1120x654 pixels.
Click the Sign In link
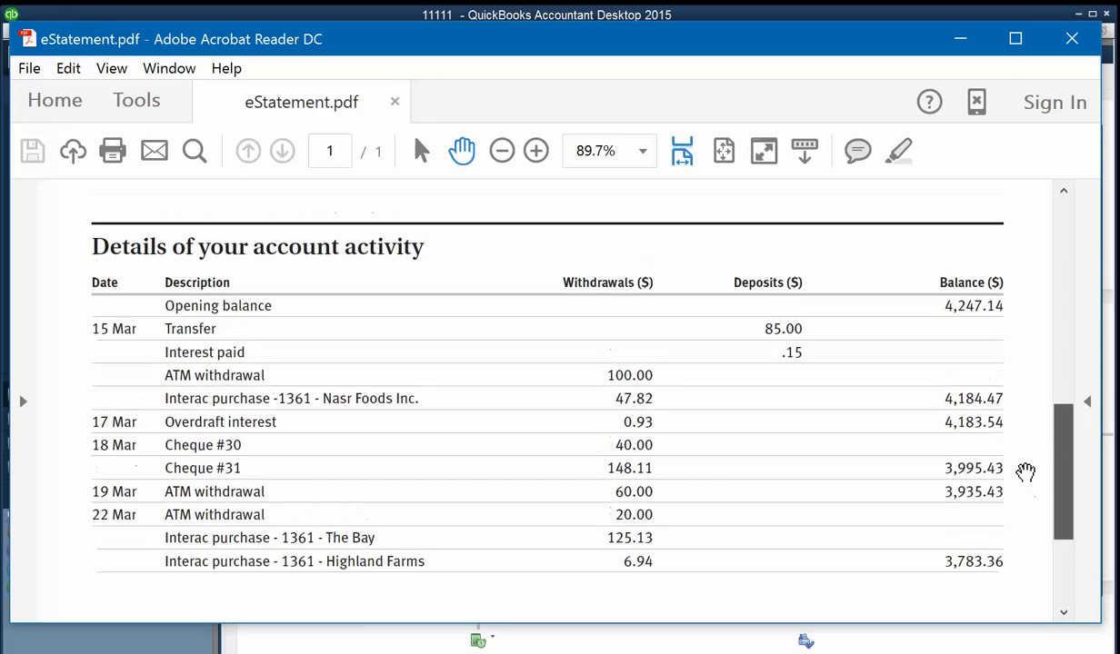1055,103
